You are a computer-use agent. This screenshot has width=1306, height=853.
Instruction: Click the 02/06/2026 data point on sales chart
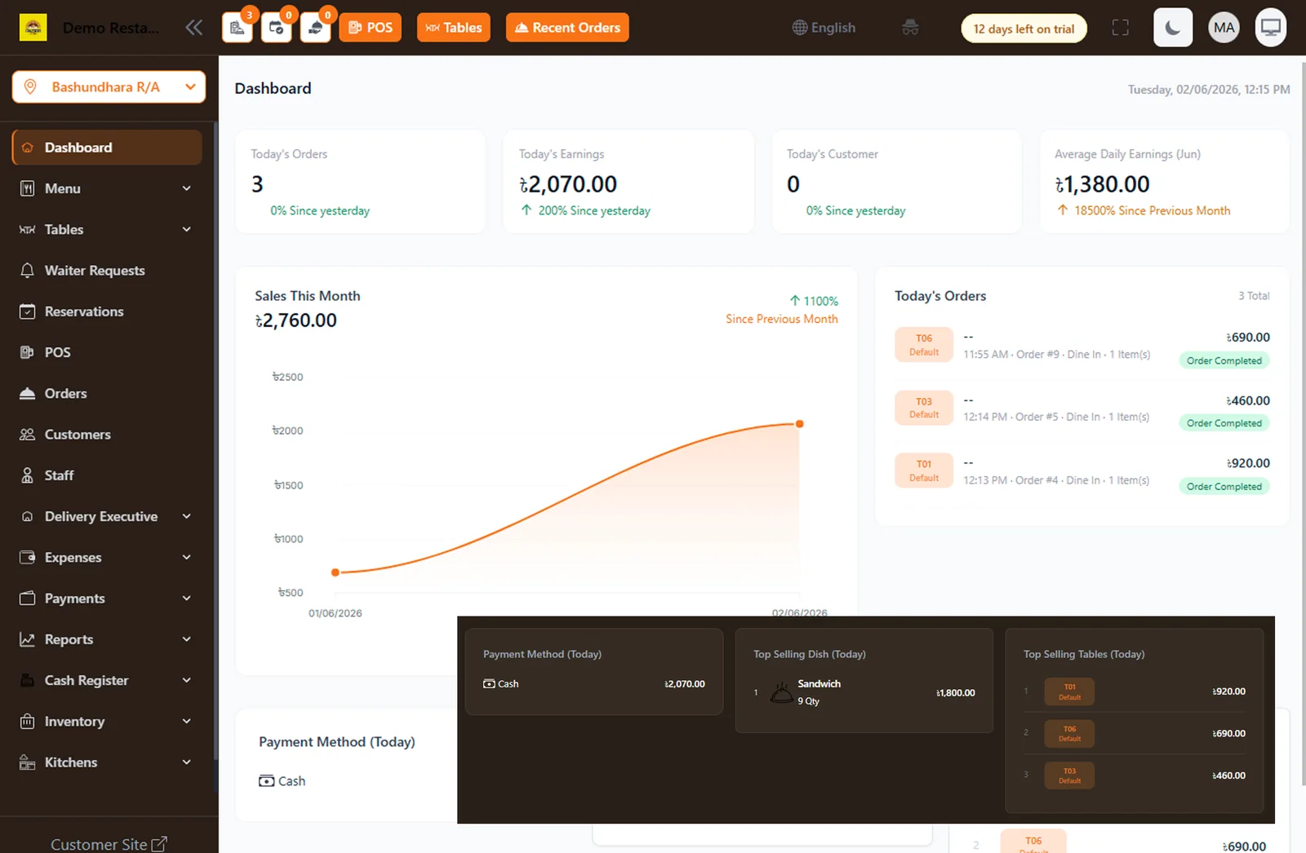[x=800, y=424]
